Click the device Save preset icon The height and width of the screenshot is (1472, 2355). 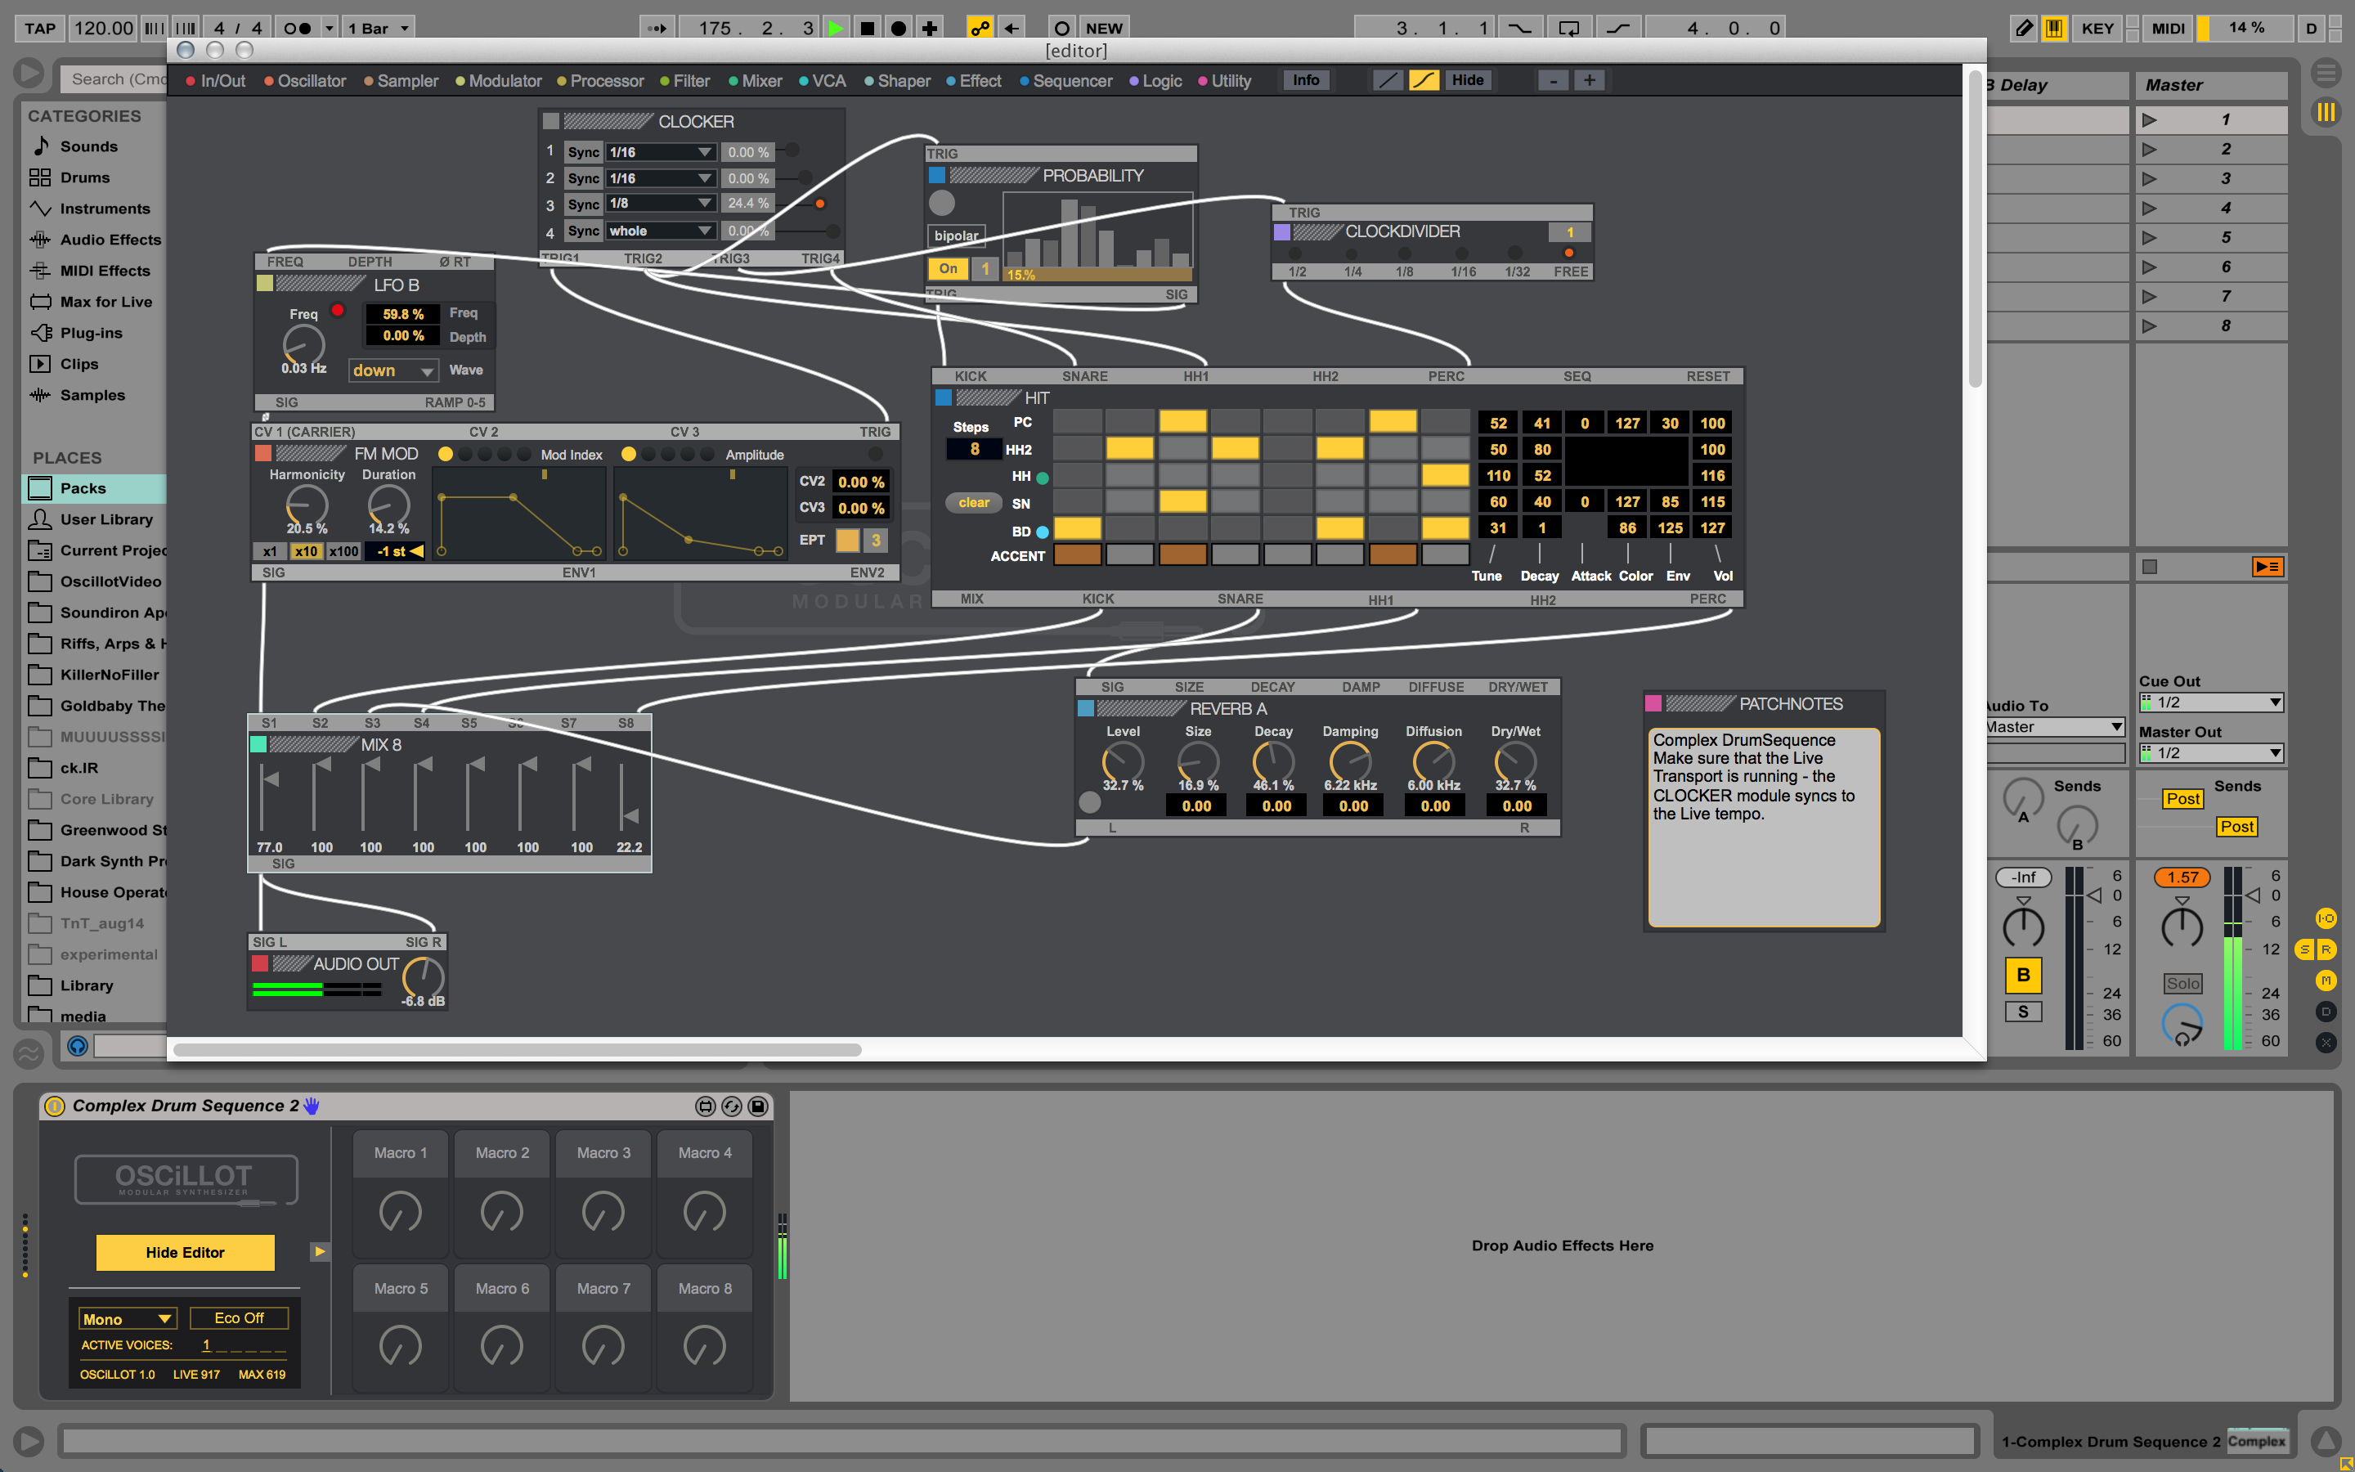pyautogui.click(x=758, y=1106)
